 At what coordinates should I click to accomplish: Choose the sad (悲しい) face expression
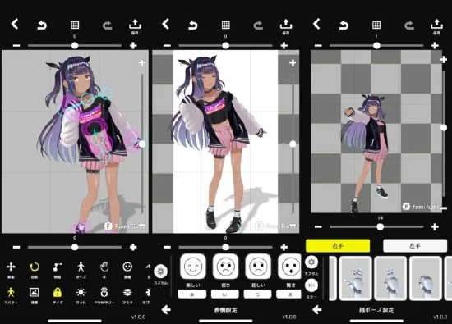[x=258, y=267]
